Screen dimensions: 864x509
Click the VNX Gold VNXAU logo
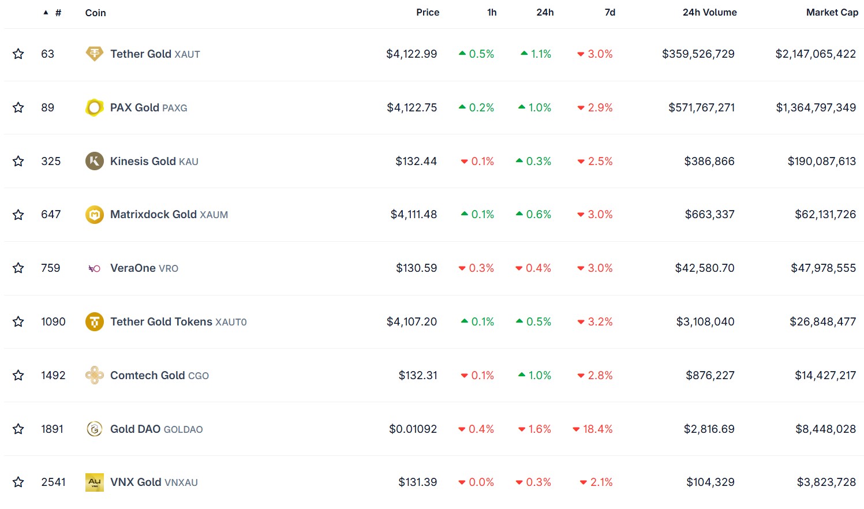click(x=94, y=482)
